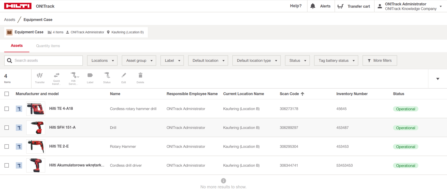The width and height of the screenshot is (447, 195).
Task: Open the Transfer cart
Action: 354,6
